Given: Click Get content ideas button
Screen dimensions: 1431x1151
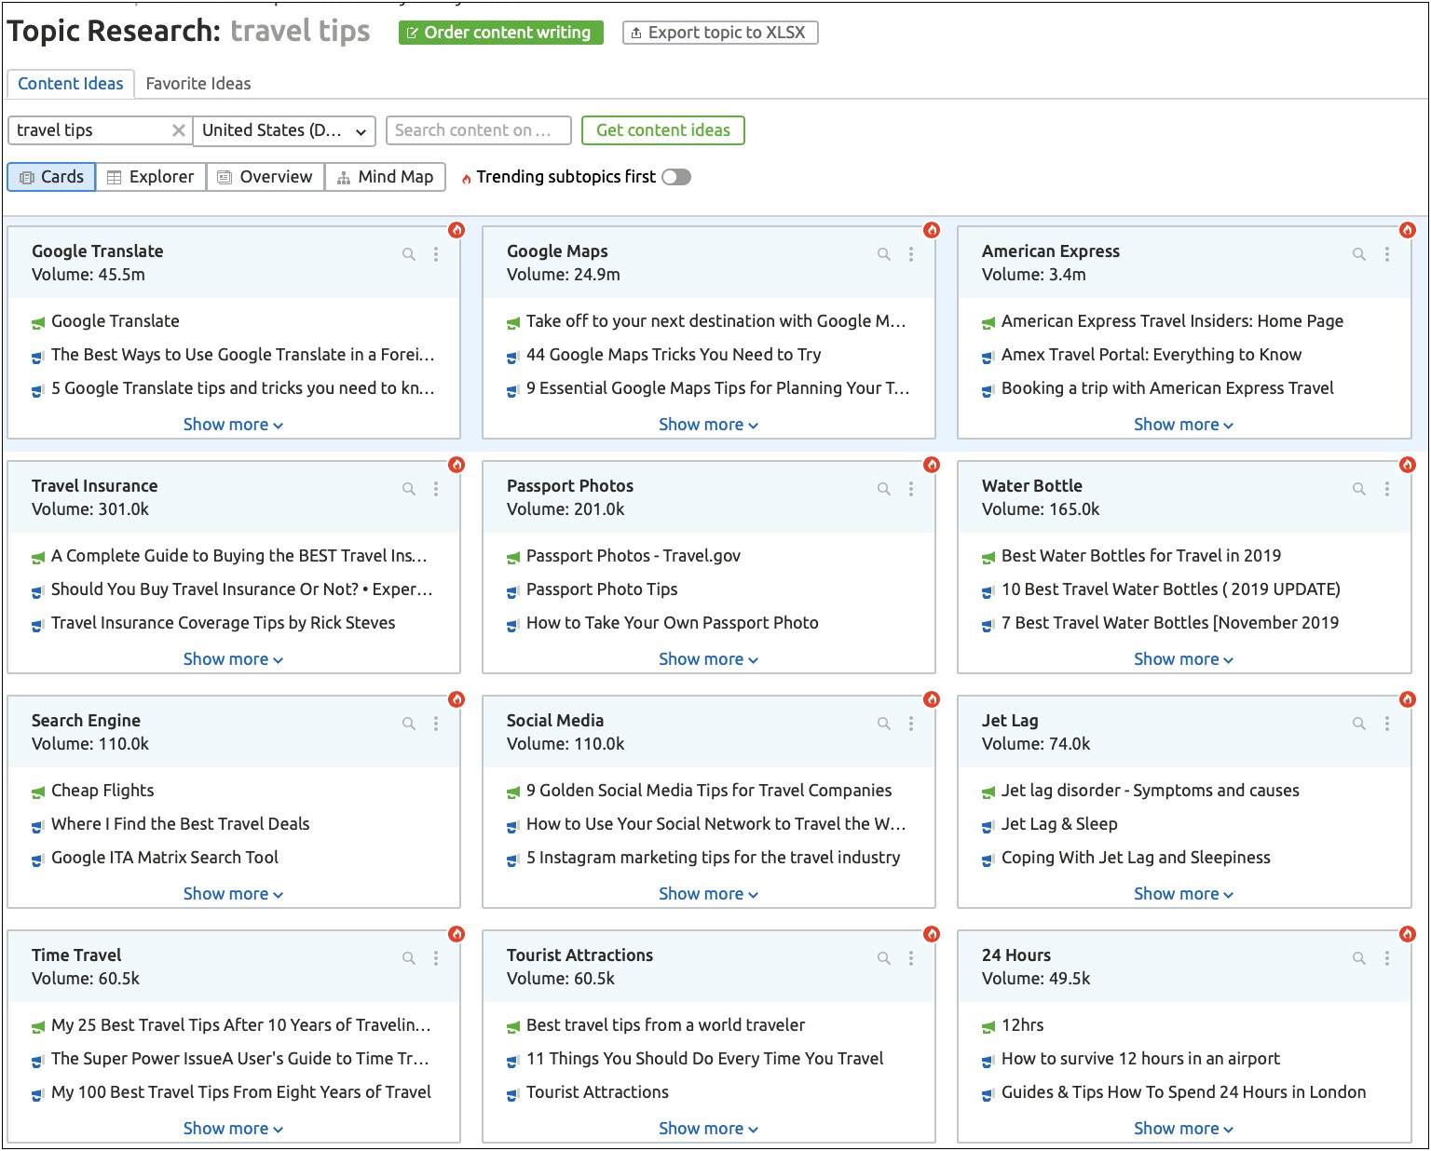Looking at the screenshot, I should point(663,130).
